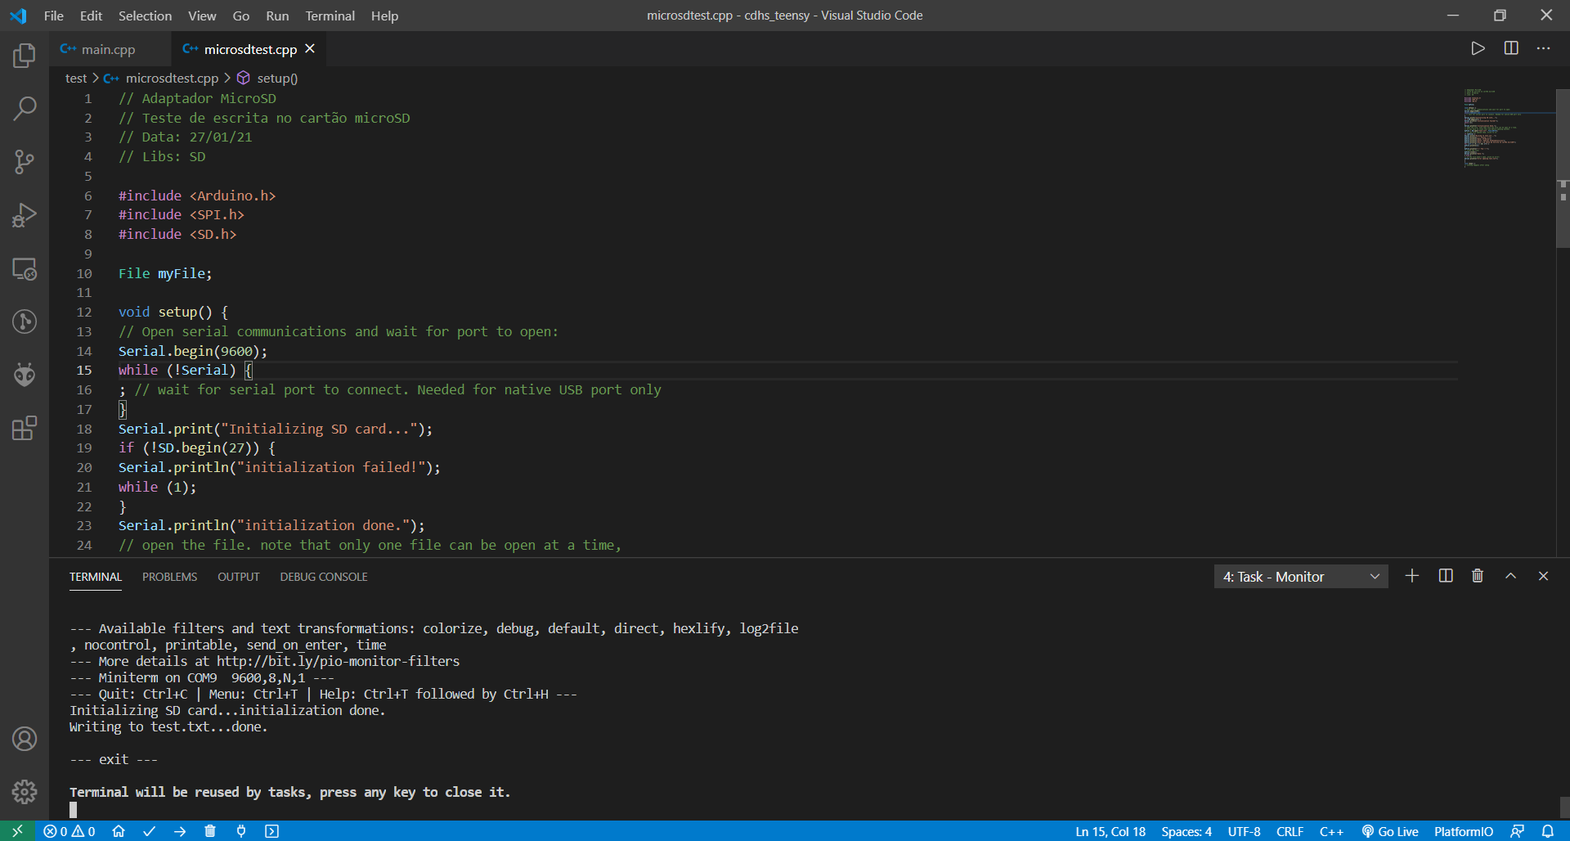Image resolution: width=1570 pixels, height=841 pixels.
Task: Open the View menu
Action: point(202,16)
